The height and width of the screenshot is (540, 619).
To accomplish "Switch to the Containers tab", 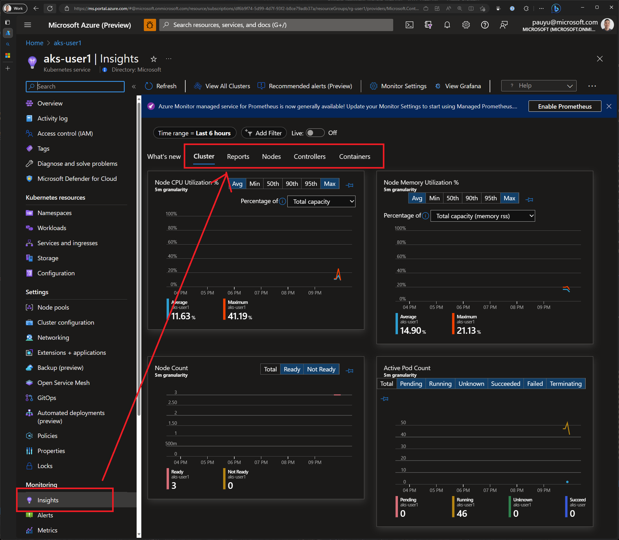I will click(355, 156).
